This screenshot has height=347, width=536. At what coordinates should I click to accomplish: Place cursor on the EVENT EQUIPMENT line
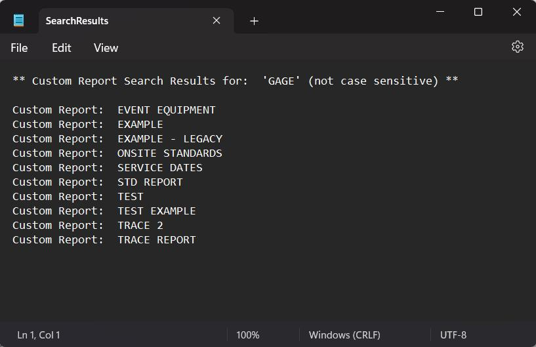click(166, 110)
